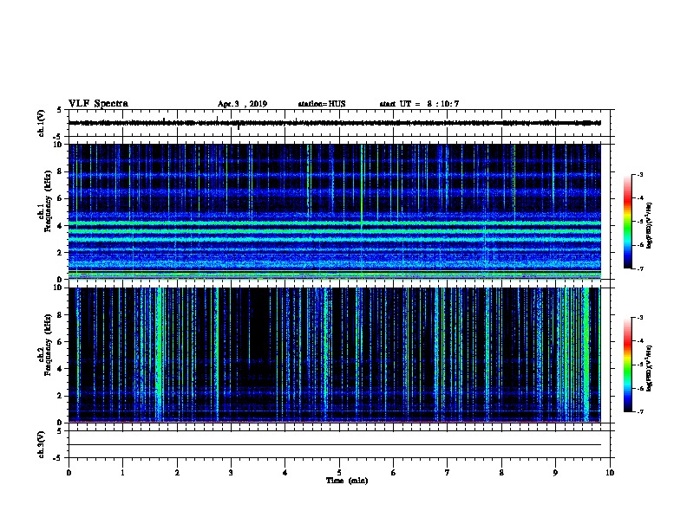Screen dimensions: 687x530
Task: Click time axis tick label "8"
Action: pyautogui.click(x=501, y=473)
